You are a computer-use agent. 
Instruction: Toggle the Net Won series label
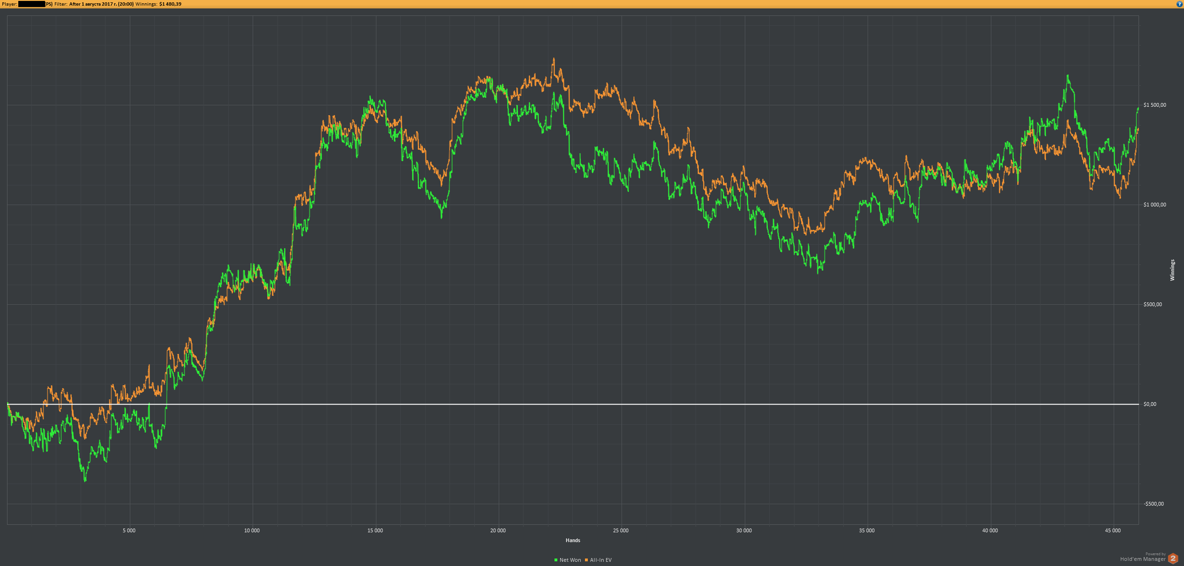(570, 560)
